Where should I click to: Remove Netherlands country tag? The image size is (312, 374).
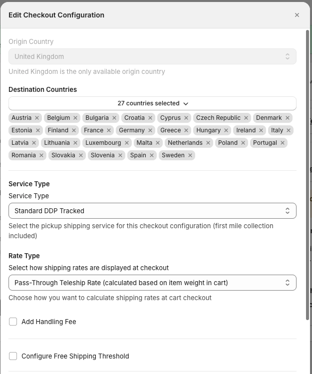point(208,143)
